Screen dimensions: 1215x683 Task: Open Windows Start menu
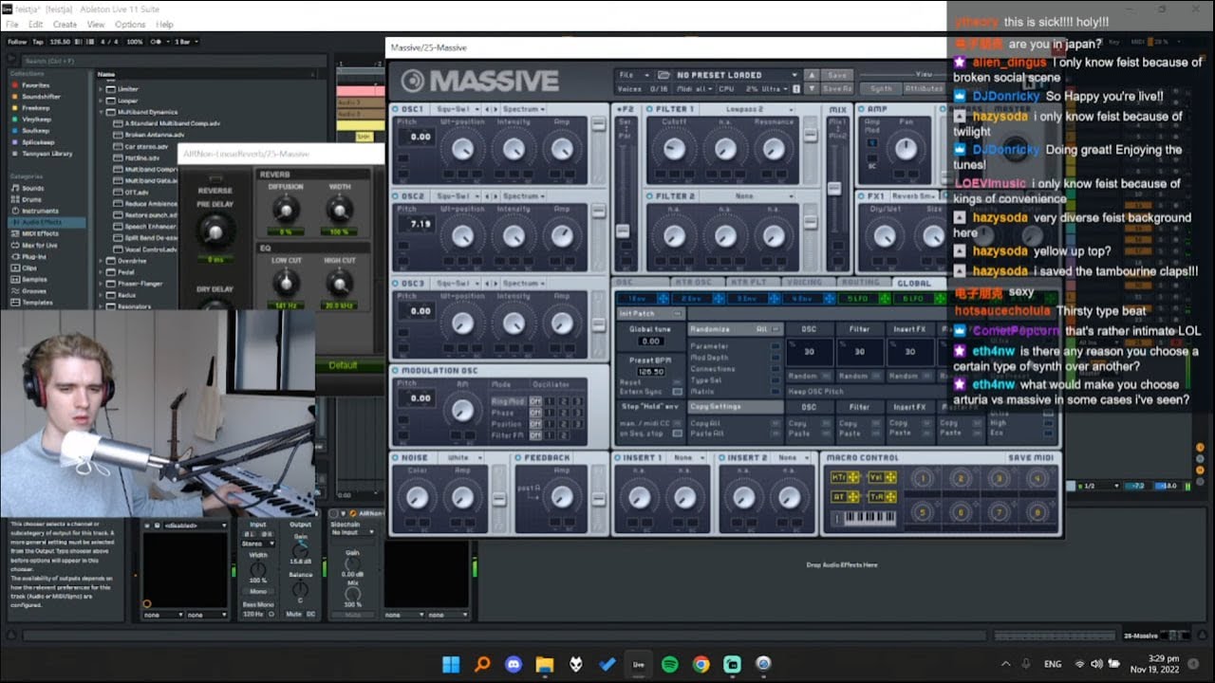451,664
